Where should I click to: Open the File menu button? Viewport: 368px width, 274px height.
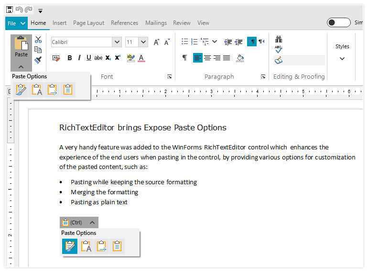(x=16, y=23)
